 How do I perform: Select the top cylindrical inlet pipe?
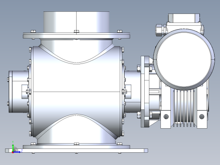[x=76, y=22]
